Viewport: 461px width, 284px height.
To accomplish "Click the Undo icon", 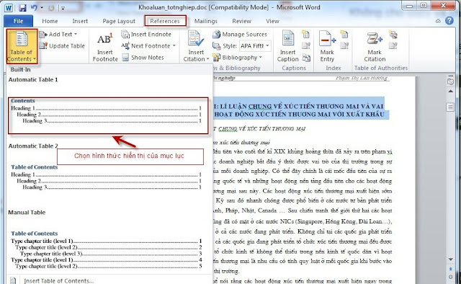I will (34, 8).
